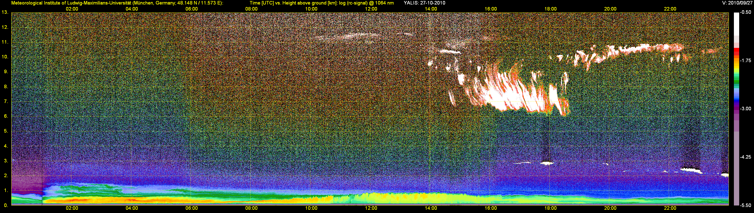Click the 0. height axis label

pyautogui.click(x=6, y=205)
